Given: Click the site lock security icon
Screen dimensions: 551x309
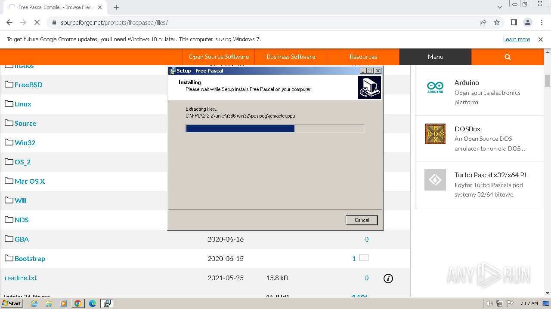Looking at the screenshot, I should pos(53,22).
